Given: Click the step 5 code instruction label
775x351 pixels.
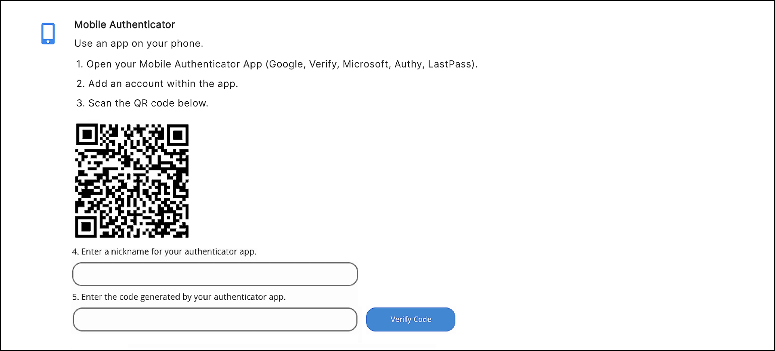Looking at the screenshot, I should pyautogui.click(x=179, y=297).
